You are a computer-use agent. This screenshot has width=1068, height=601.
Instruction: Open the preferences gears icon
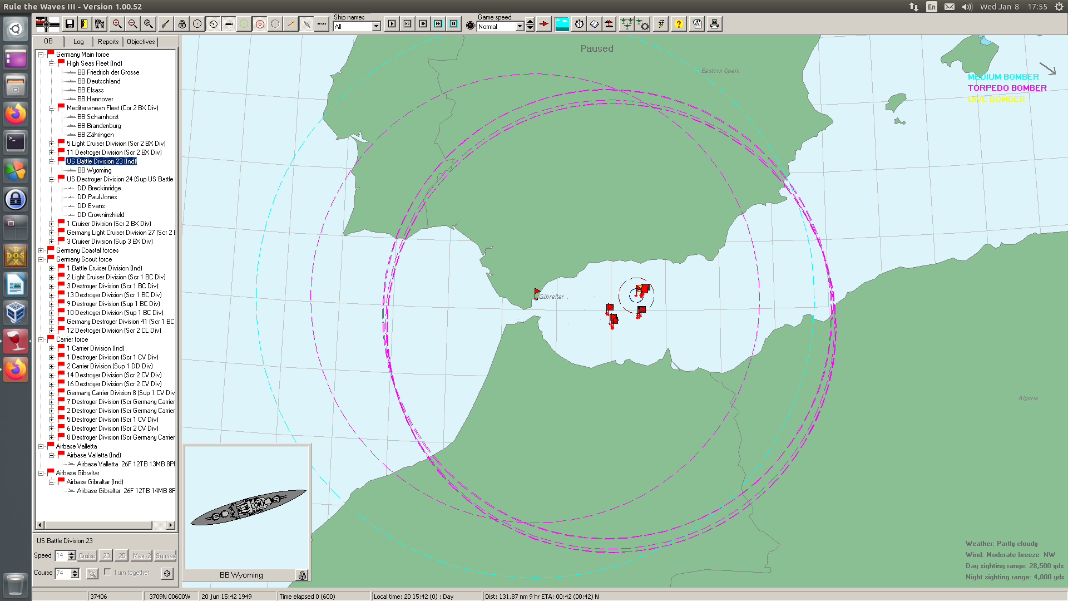100,24
